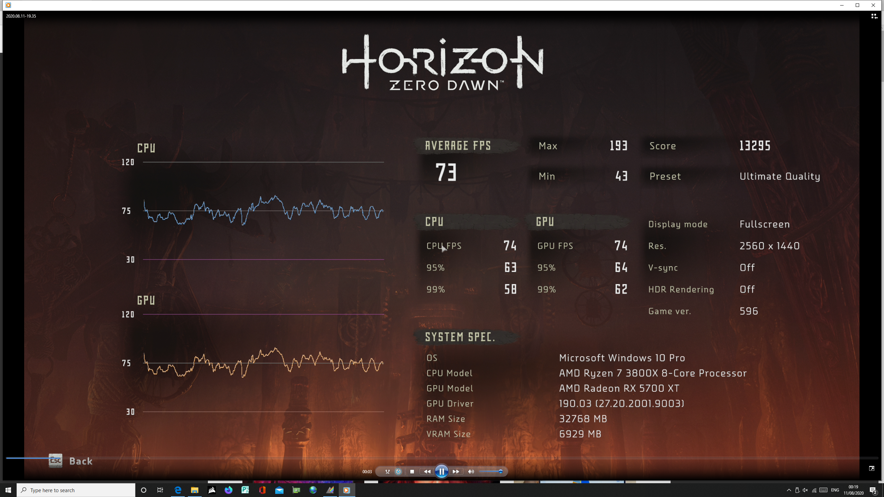
Task: Lower the volume slider
Action: tap(487, 471)
